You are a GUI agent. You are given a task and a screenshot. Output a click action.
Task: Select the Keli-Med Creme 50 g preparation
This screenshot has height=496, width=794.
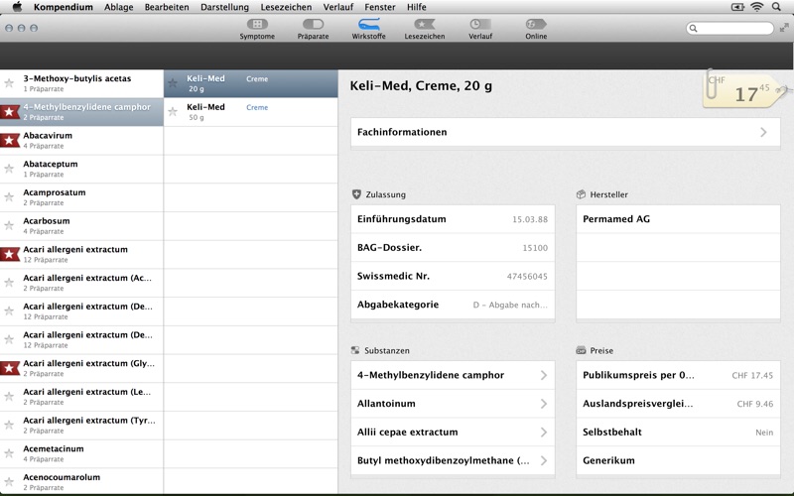[x=251, y=112]
